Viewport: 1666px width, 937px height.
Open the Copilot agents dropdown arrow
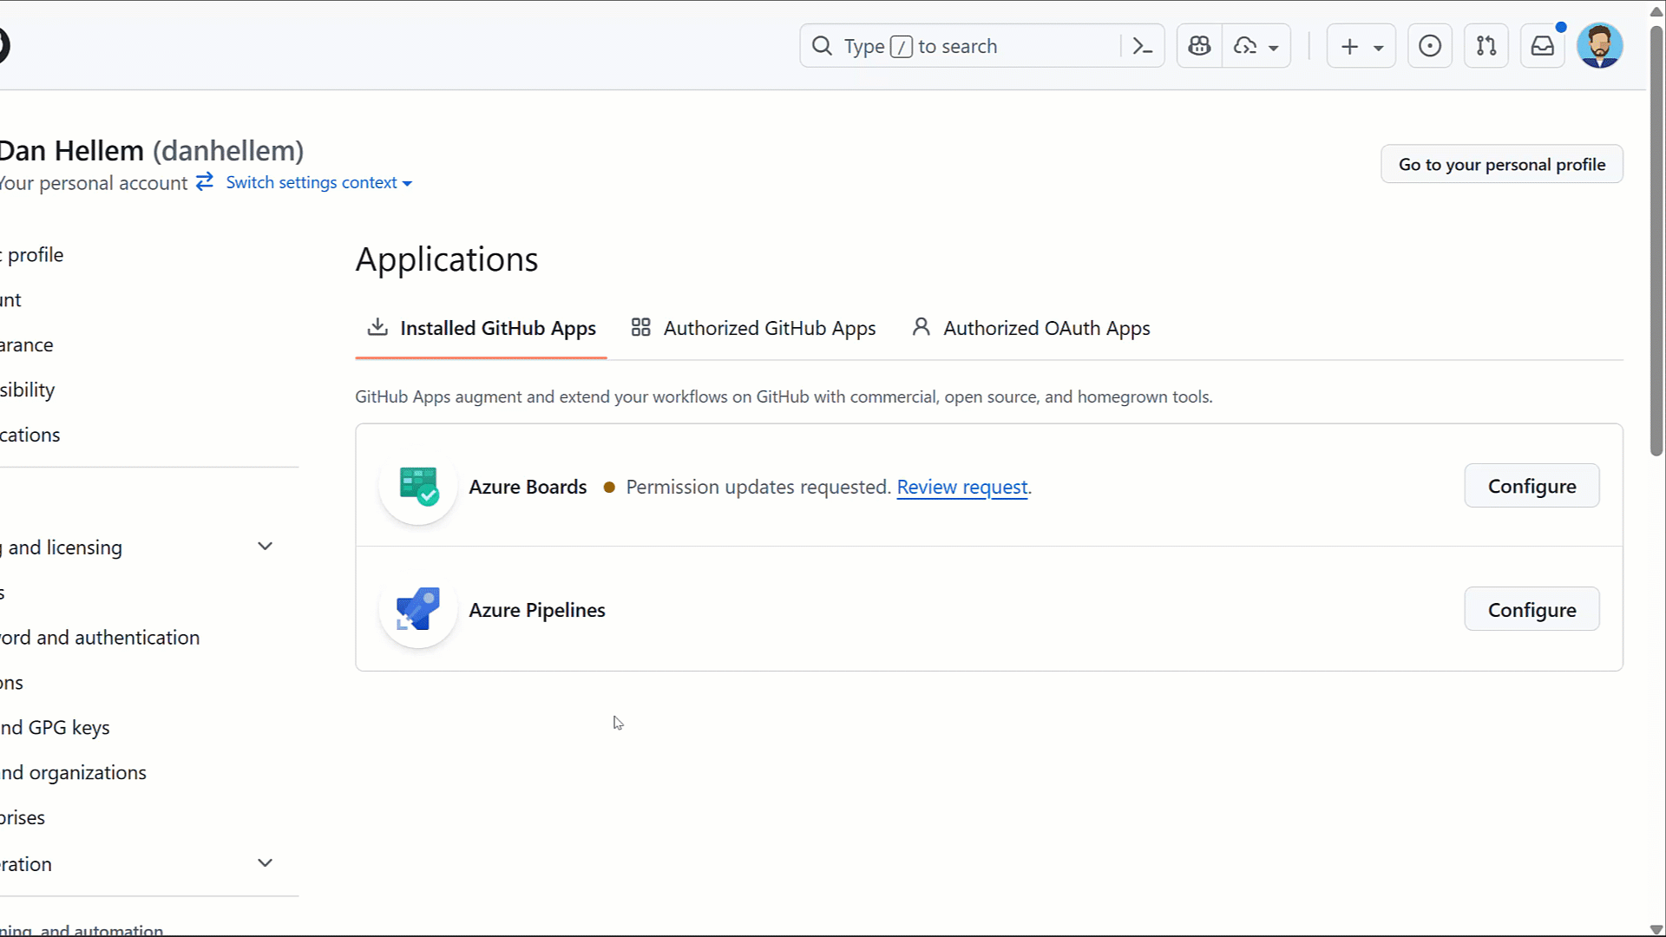coord(1274,48)
